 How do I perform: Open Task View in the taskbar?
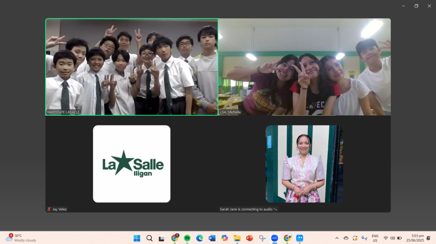(x=162, y=238)
